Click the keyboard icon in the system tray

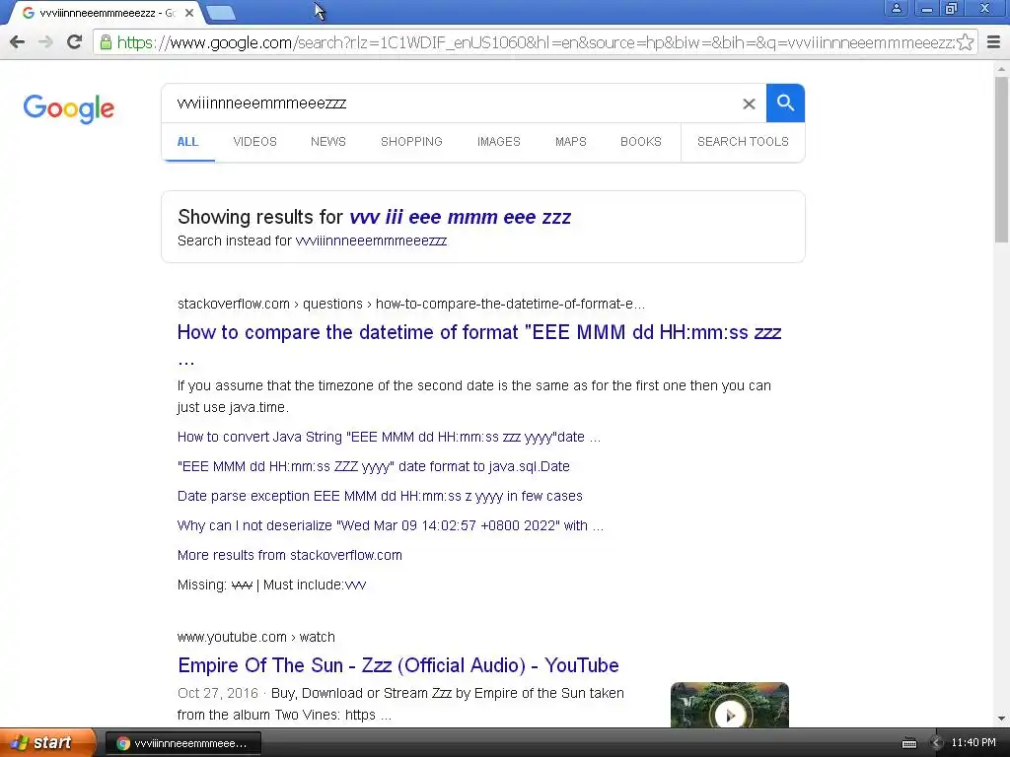pyautogui.click(x=908, y=743)
